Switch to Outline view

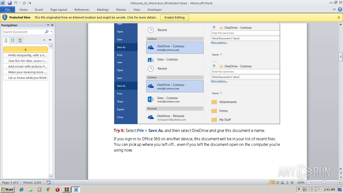(286, 183)
